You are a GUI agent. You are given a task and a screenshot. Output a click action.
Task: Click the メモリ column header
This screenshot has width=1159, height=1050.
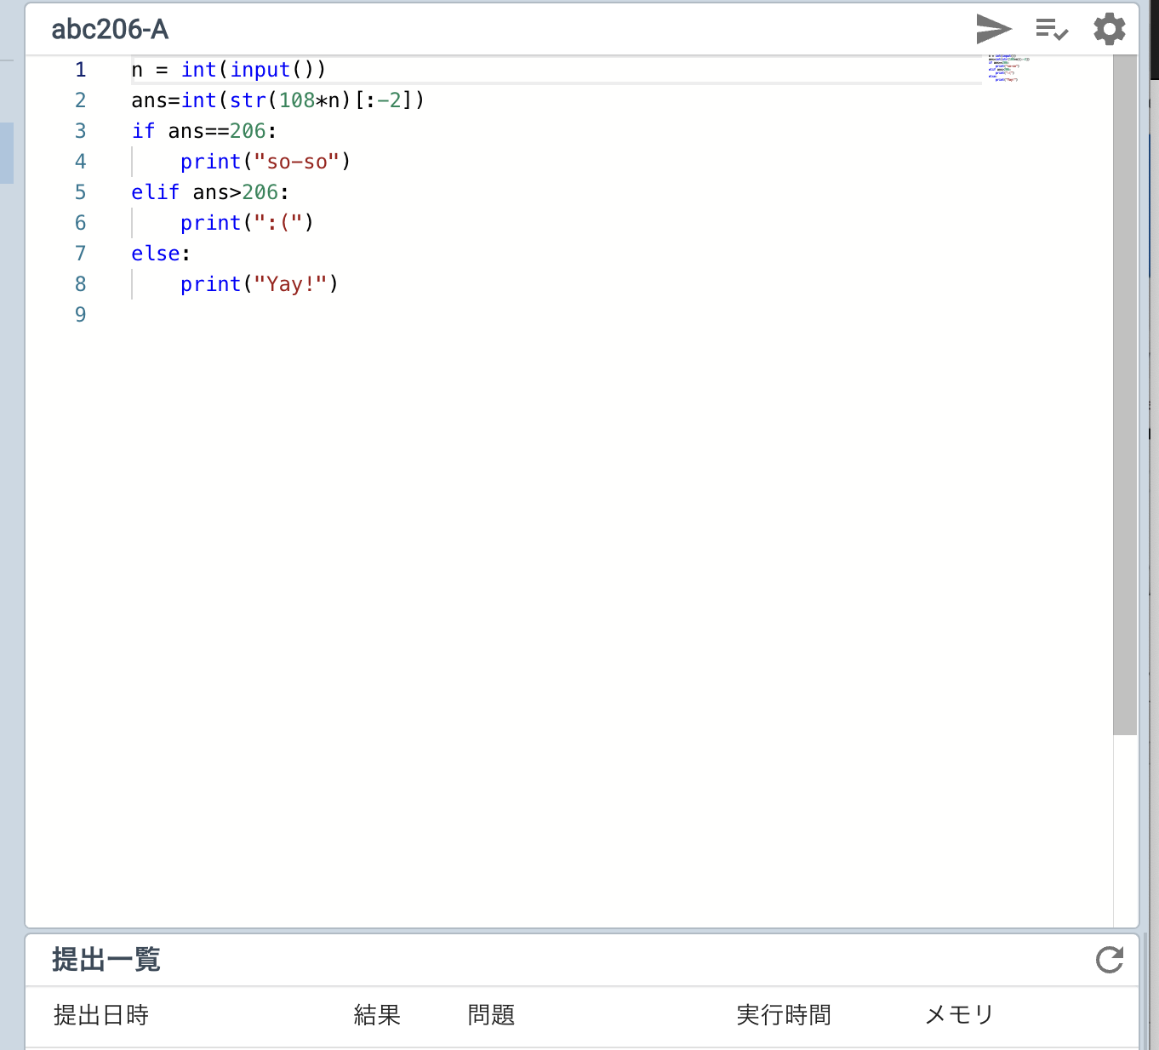960,1015
